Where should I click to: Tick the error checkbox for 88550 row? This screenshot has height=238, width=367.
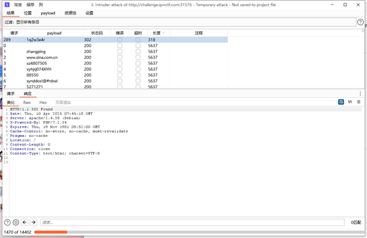pyautogui.click(x=120, y=75)
